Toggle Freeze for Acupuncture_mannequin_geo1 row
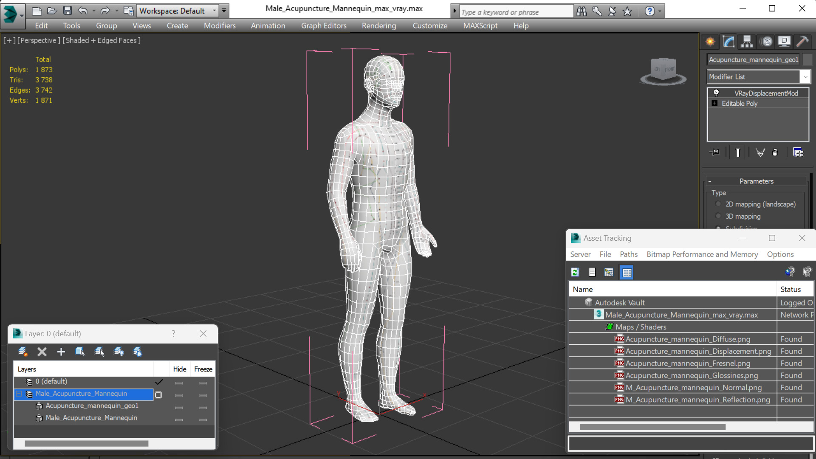 coord(203,407)
